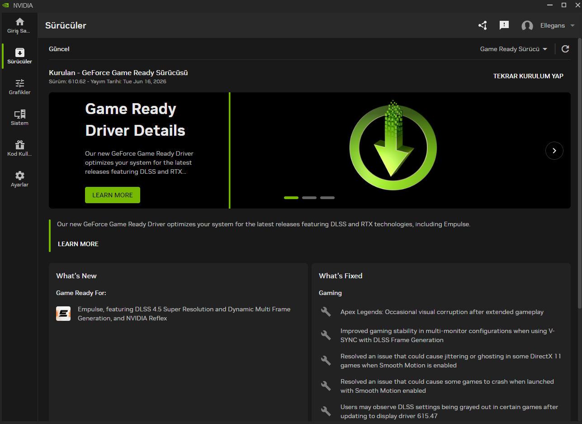Open the Kod Kullan gift section

click(19, 148)
